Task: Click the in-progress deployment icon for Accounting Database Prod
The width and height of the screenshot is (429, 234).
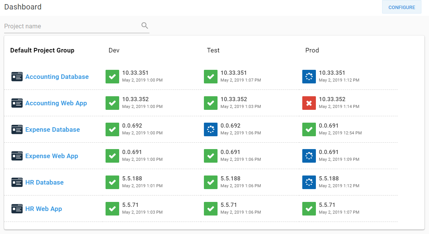Action: pos(309,76)
